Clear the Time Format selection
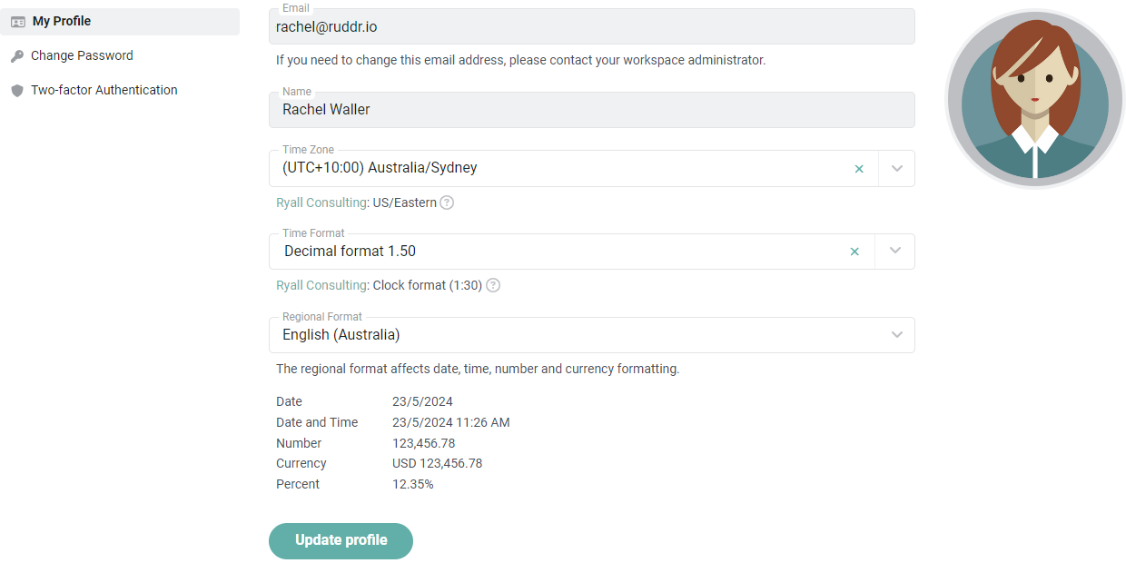 pos(854,252)
